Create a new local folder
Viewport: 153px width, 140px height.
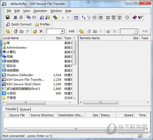click(x=35, y=31)
